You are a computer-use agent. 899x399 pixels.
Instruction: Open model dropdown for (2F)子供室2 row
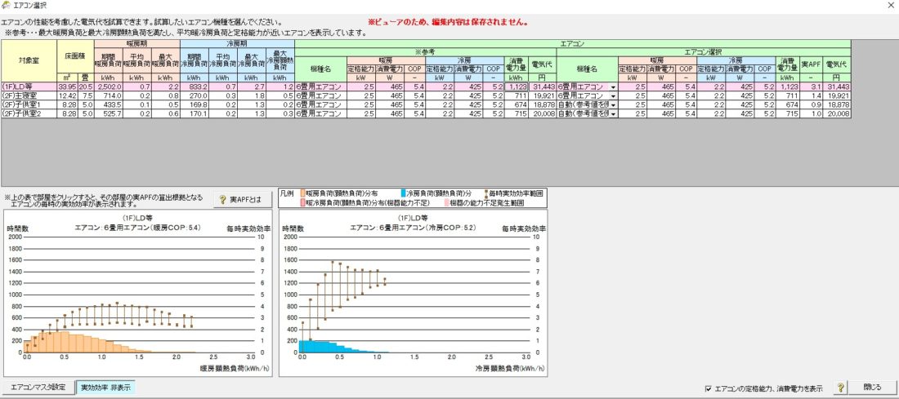[x=614, y=114]
